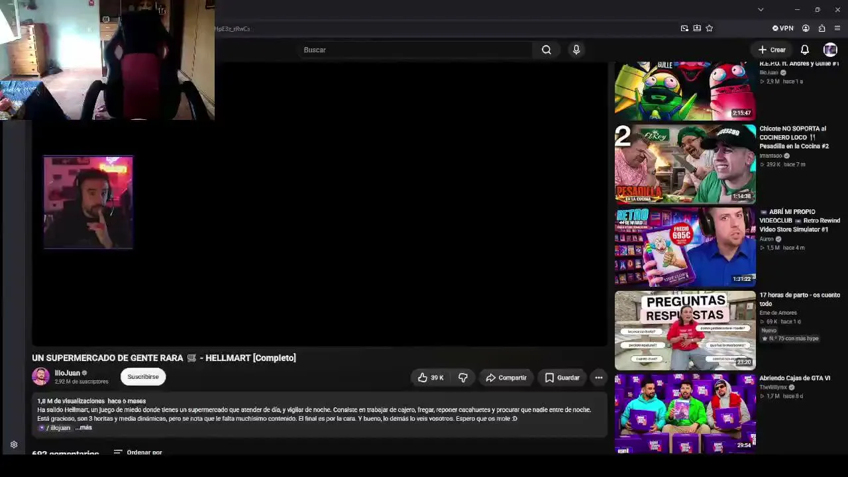This screenshot has width=848, height=477.
Task: Save the video with Guardar
Action: [x=562, y=378]
